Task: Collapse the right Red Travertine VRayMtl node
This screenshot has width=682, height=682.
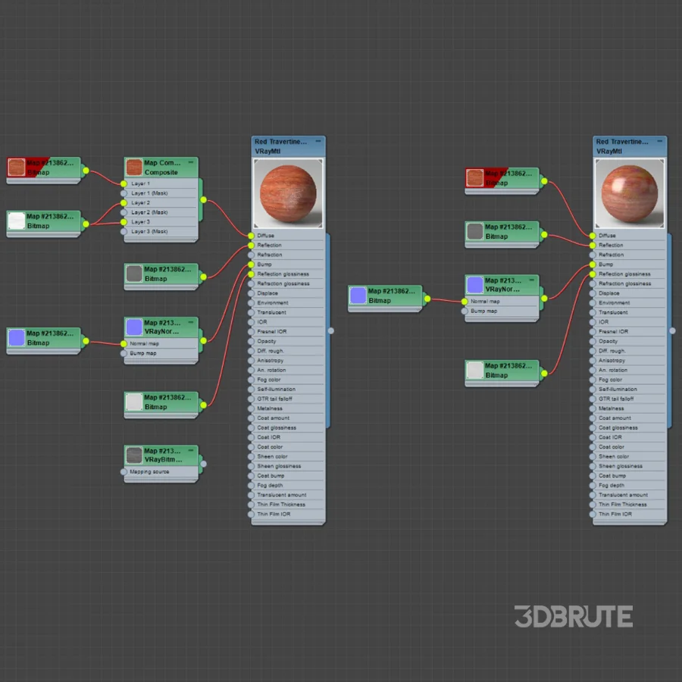Action: coord(659,141)
